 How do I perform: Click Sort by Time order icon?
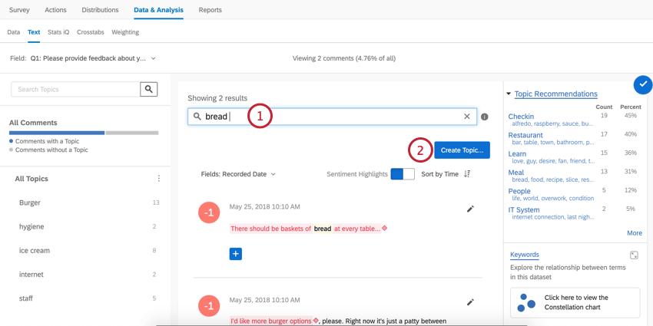(x=467, y=174)
